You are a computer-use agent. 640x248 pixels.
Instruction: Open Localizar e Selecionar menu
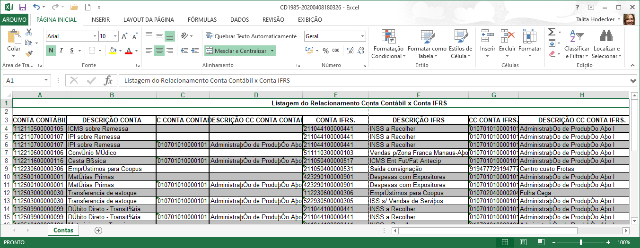(x=606, y=44)
